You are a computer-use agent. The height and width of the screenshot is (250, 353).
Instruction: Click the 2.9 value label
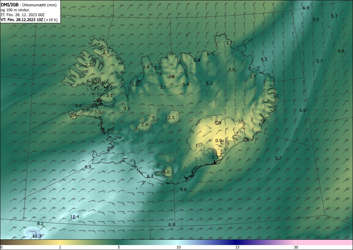click(144, 124)
